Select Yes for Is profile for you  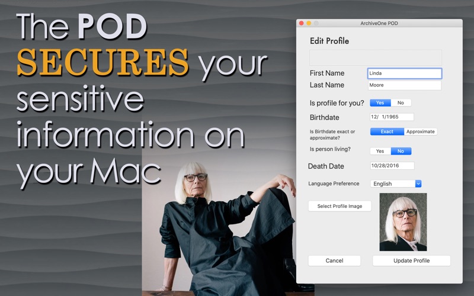point(380,102)
